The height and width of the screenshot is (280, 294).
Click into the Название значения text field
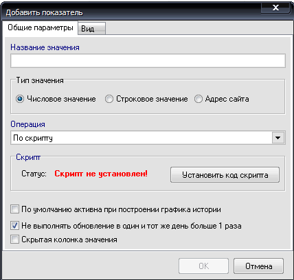148,61
